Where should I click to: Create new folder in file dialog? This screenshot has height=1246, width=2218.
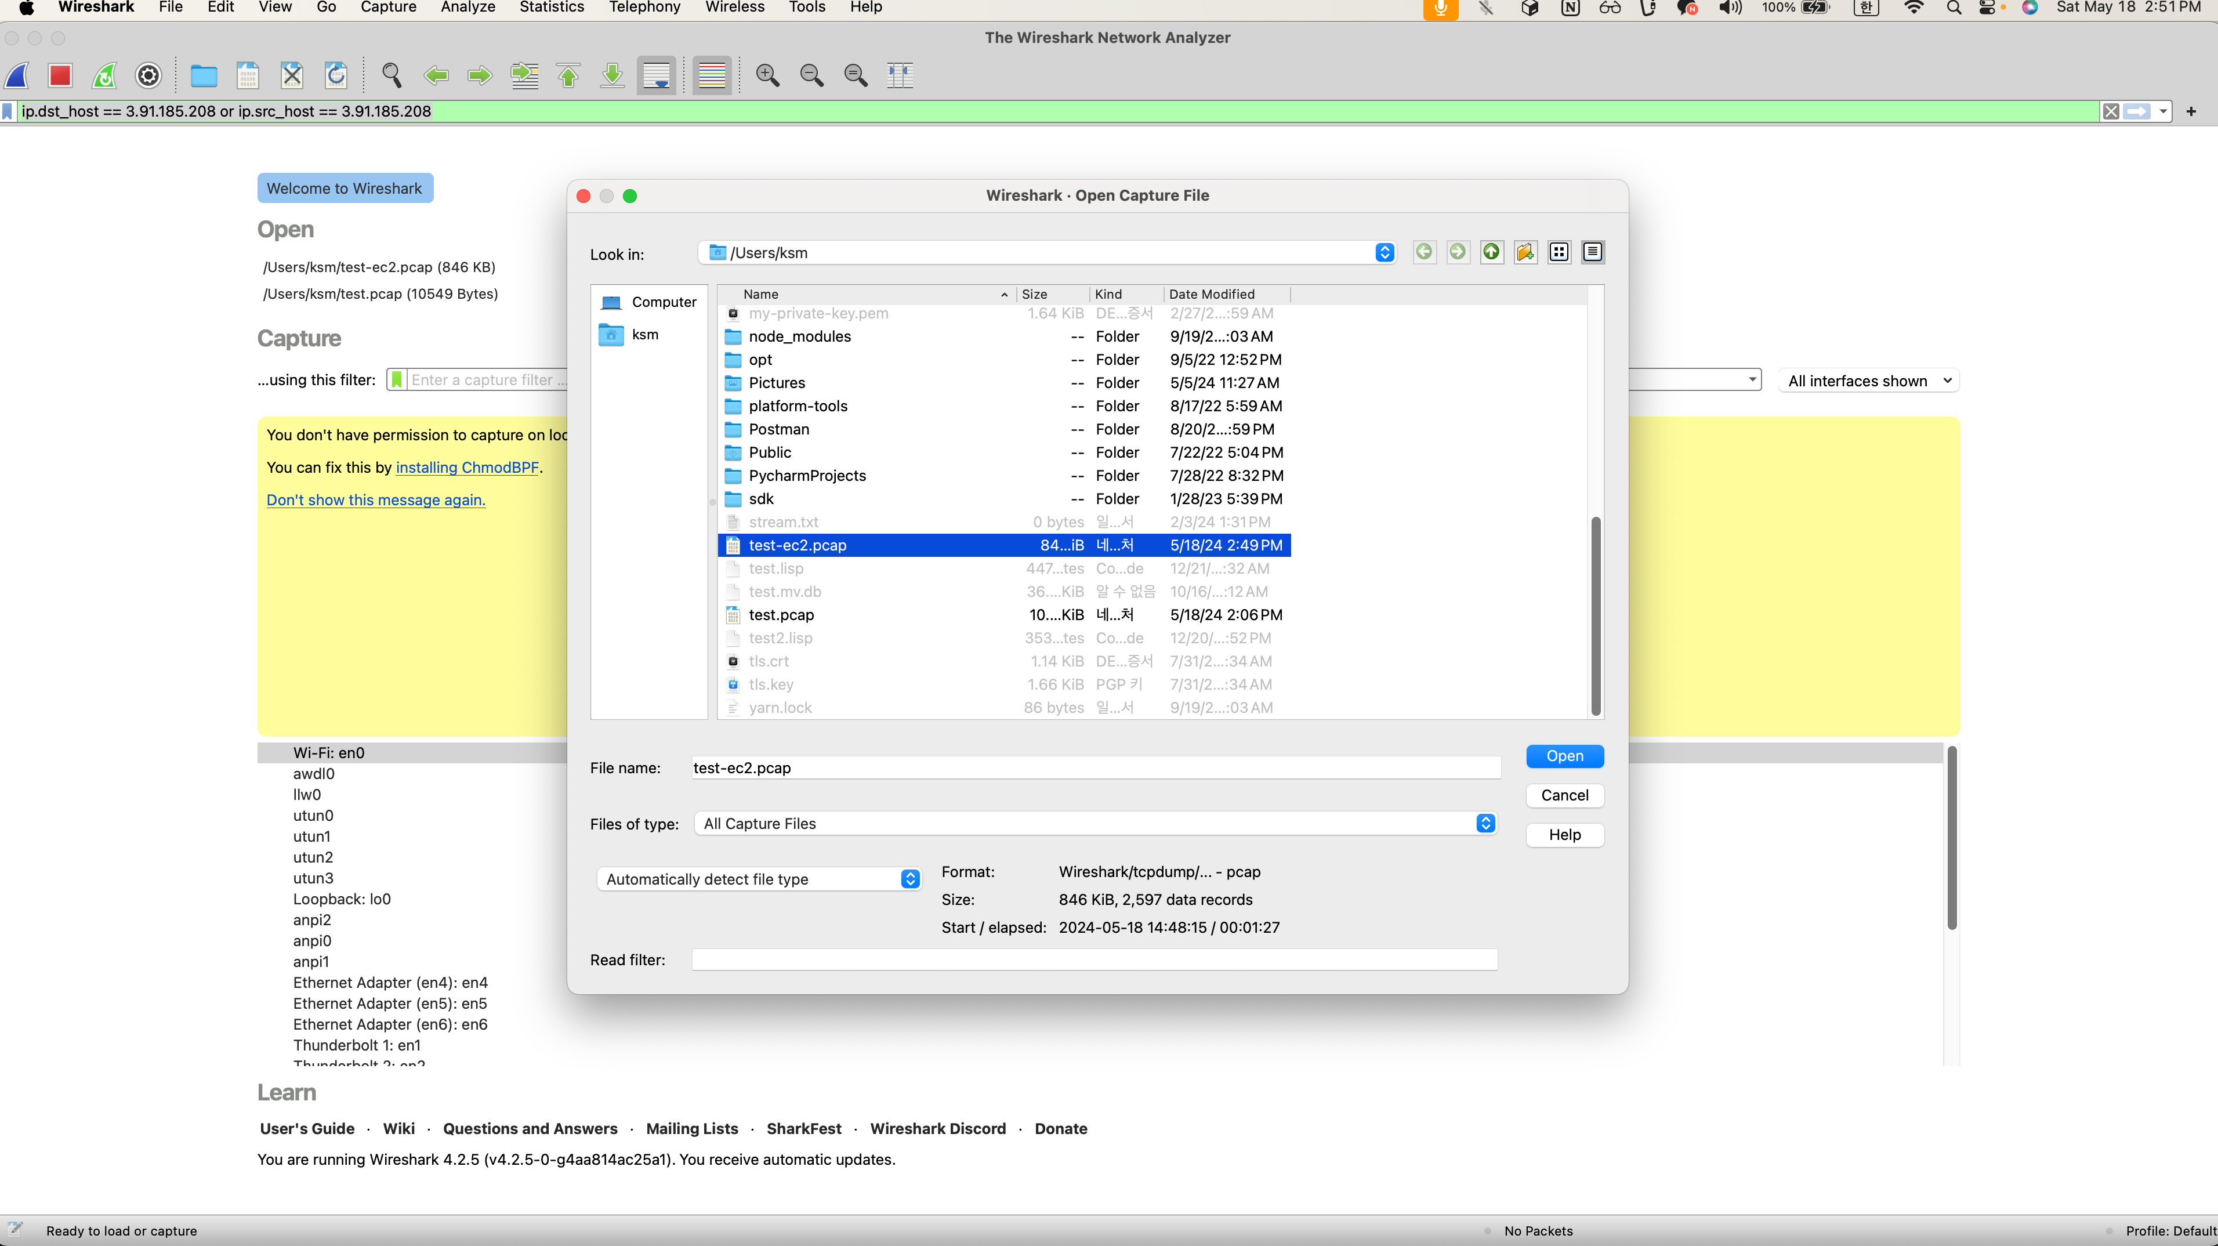pos(1525,252)
